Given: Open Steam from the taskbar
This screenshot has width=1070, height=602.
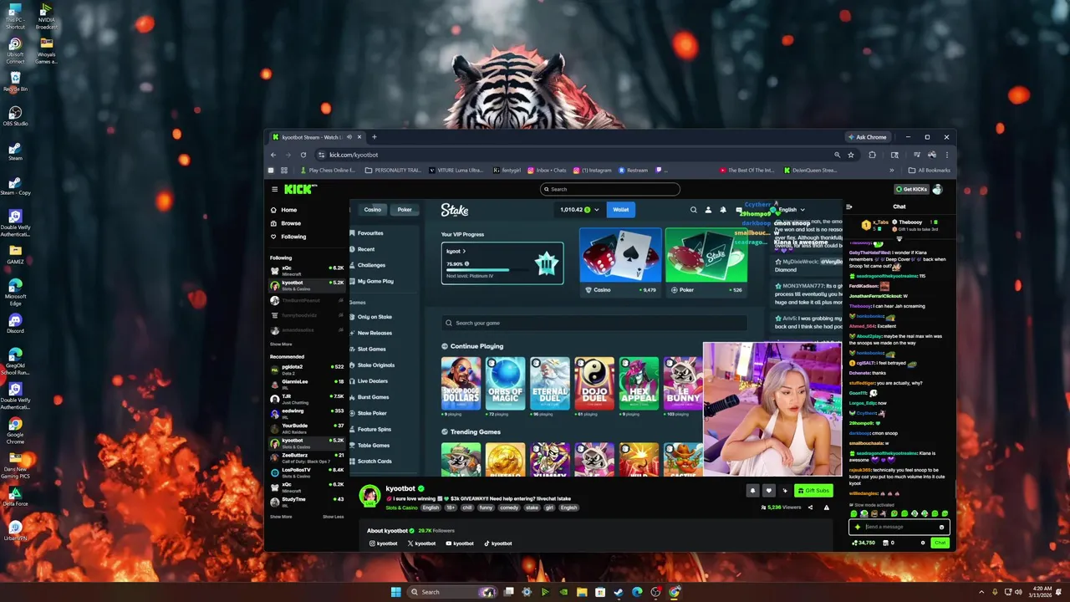Looking at the screenshot, I should (x=619, y=592).
